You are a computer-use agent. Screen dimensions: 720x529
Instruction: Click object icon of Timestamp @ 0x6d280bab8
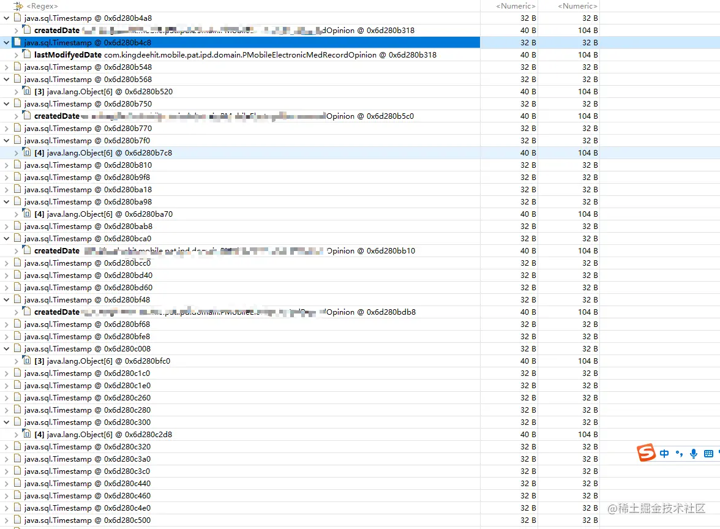pos(17,226)
